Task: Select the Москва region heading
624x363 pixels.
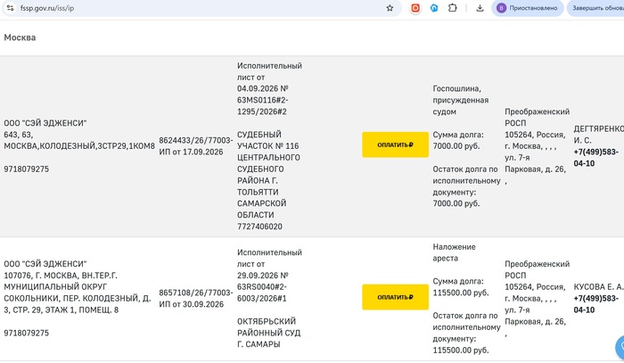Action: click(x=20, y=37)
